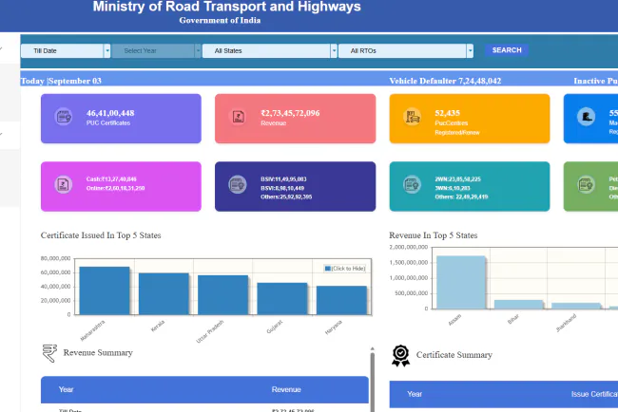Click the PucCentres Registered/Renew icon
Image resolution: width=618 pixels, height=412 pixels.
pos(413,117)
